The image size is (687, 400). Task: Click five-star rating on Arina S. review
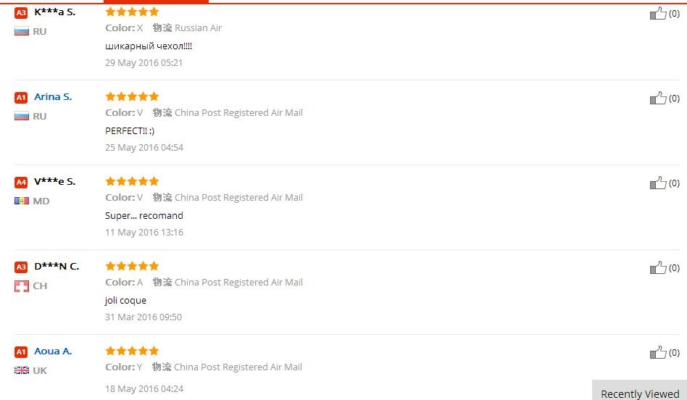click(x=132, y=96)
